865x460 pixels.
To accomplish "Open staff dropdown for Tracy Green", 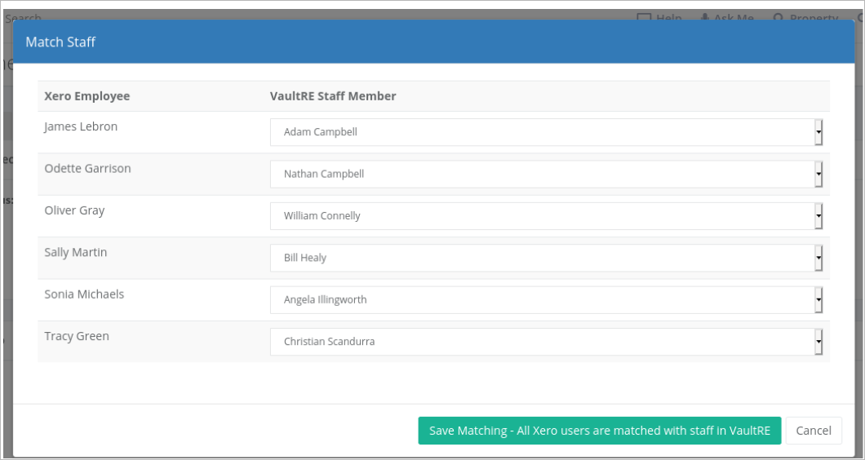I will pyautogui.click(x=546, y=342).
